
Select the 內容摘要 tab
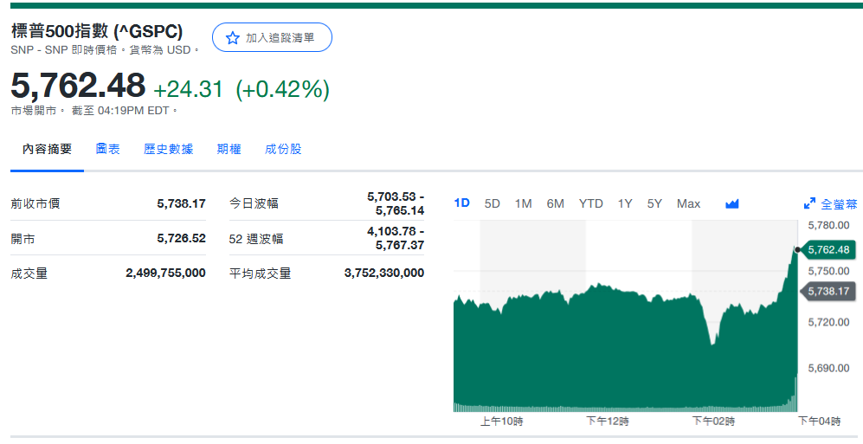pyautogui.click(x=47, y=149)
